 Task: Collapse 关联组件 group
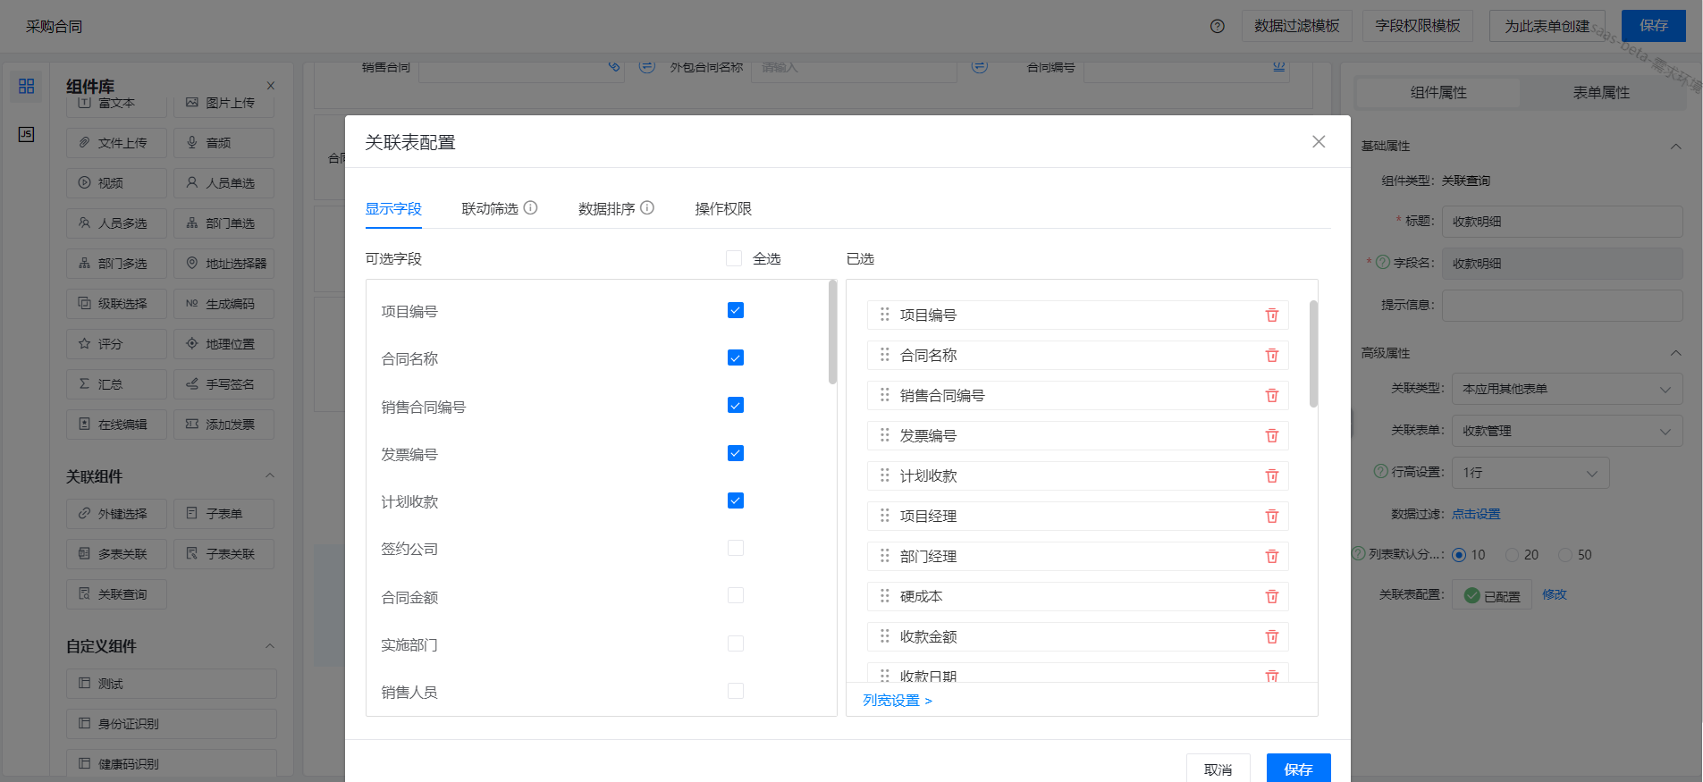click(270, 476)
